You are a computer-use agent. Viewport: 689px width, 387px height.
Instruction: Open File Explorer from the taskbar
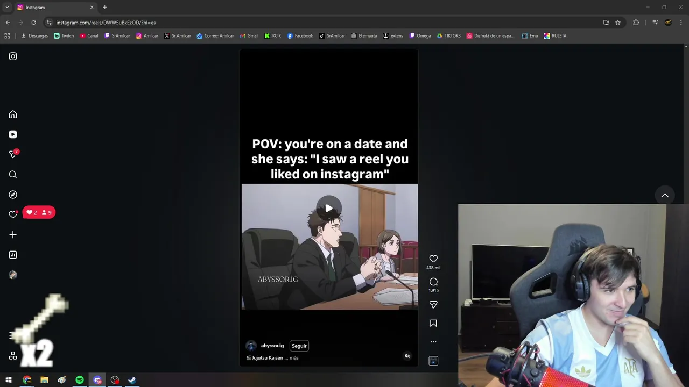coord(45,380)
